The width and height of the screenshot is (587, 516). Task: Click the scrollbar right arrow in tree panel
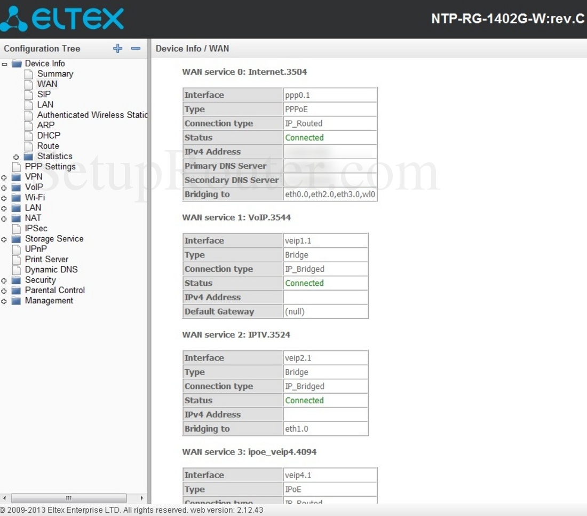pos(141,498)
